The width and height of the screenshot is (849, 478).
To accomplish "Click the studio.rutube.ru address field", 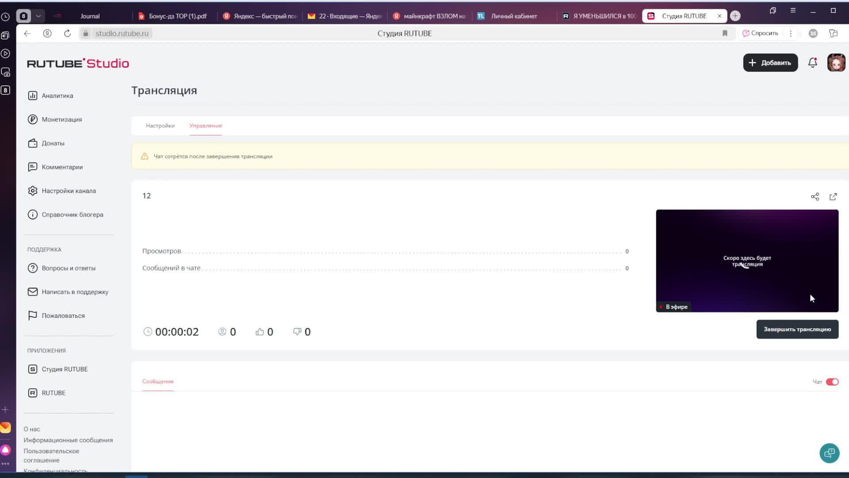I will [122, 33].
